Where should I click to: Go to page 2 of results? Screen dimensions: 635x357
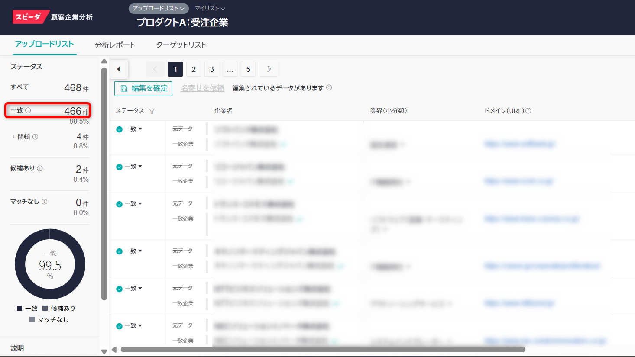point(194,69)
